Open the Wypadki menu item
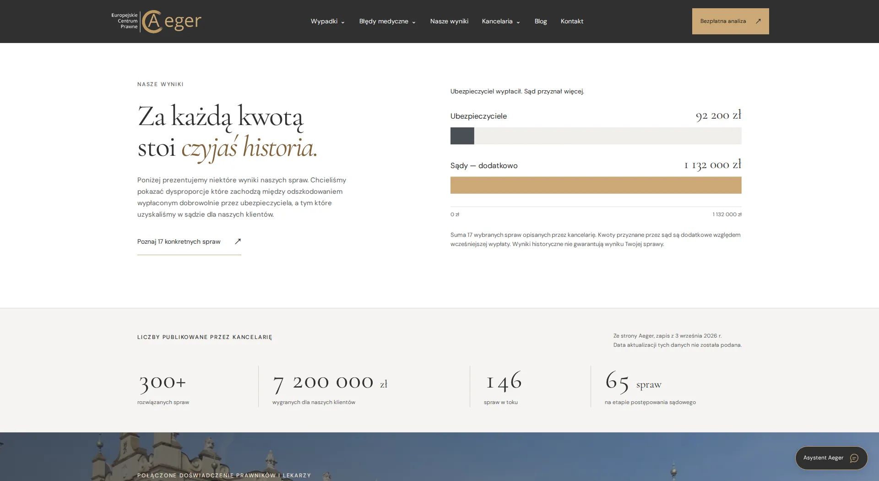This screenshot has height=481, width=879. coord(324,21)
